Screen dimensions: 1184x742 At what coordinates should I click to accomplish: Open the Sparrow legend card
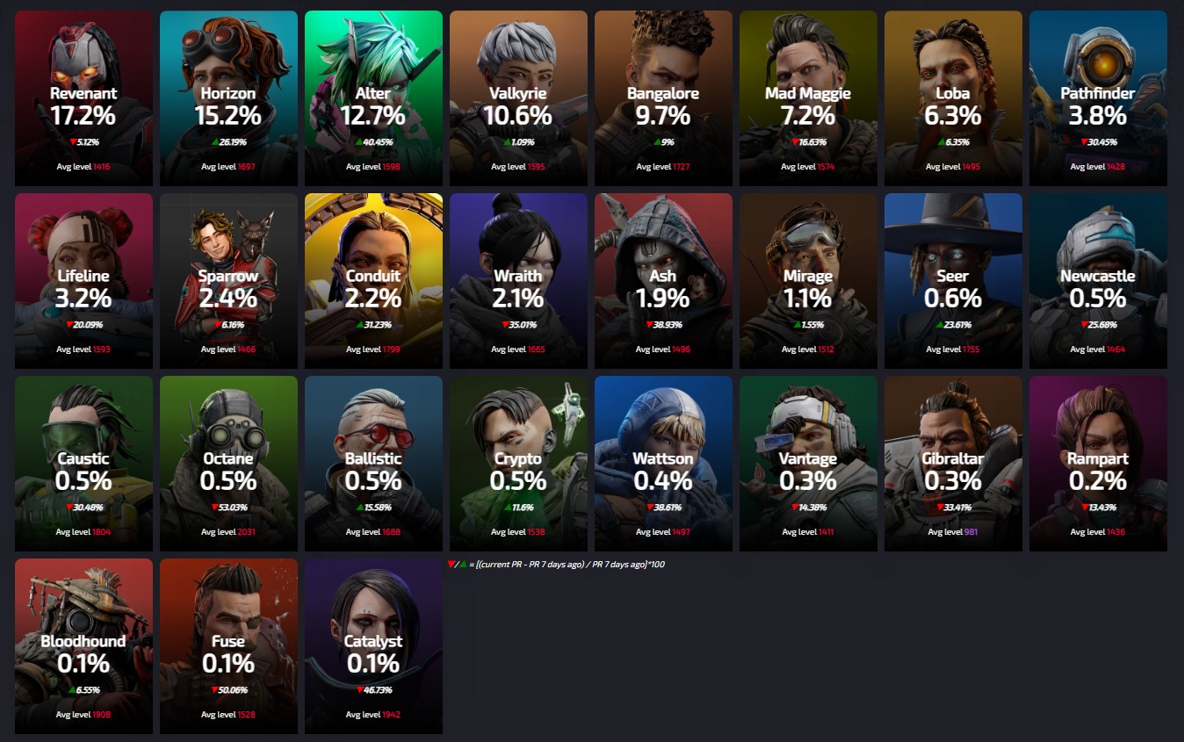pyautogui.click(x=228, y=281)
